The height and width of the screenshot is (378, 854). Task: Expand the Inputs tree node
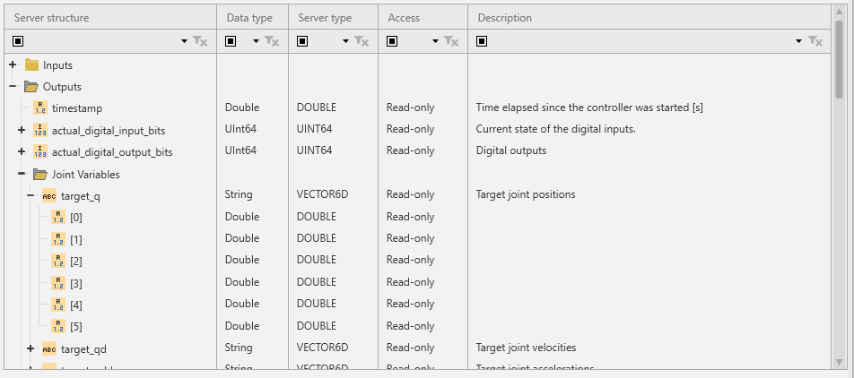coord(13,65)
